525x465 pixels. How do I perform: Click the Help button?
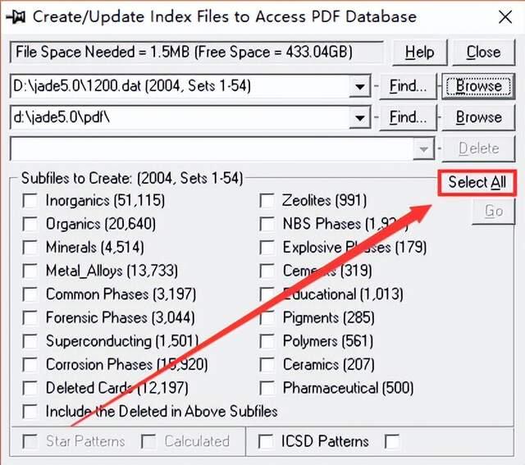tap(419, 52)
